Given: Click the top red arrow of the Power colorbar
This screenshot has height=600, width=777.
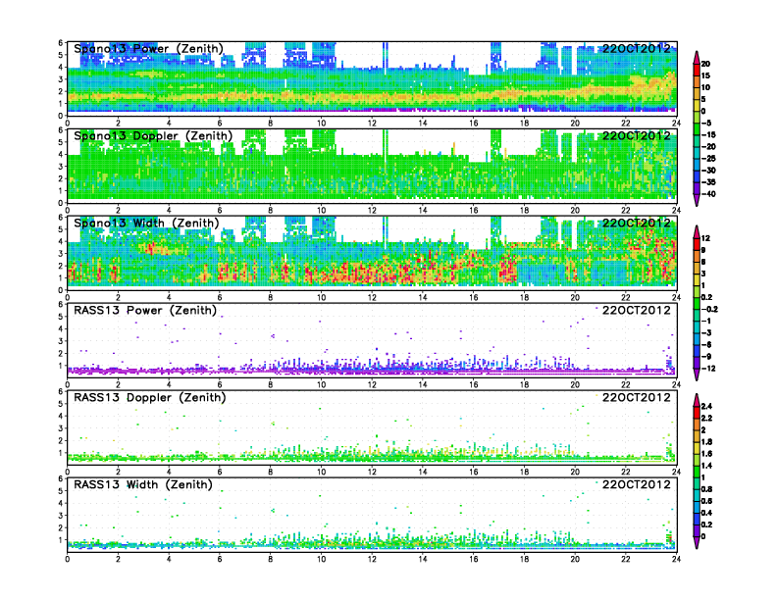Looking at the screenshot, I should point(696,54).
